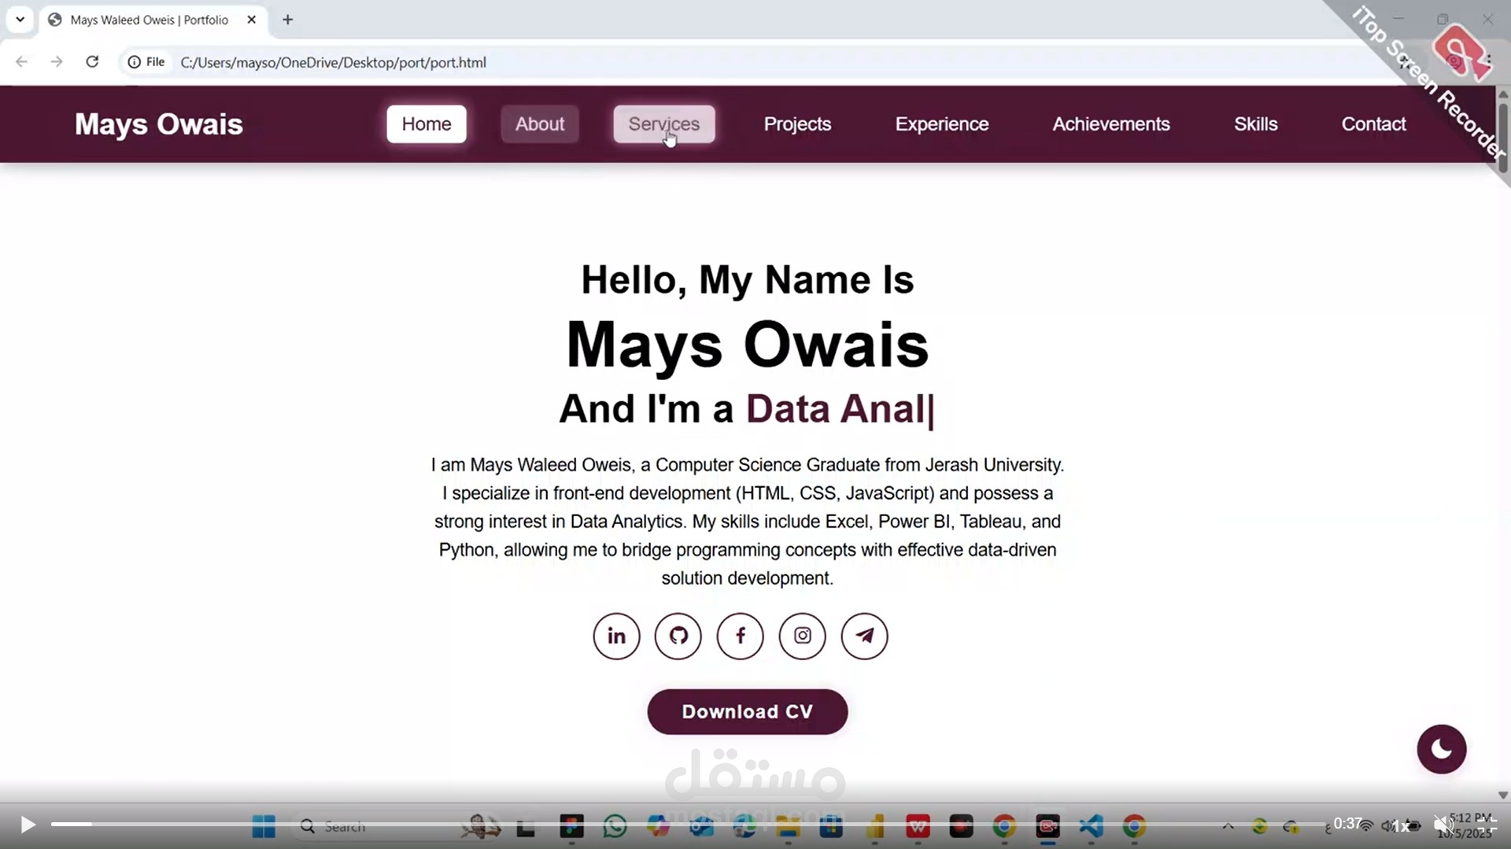This screenshot has width=1511, height=849.
Task: Jump to the Projects section
Action: click(797, 124)
